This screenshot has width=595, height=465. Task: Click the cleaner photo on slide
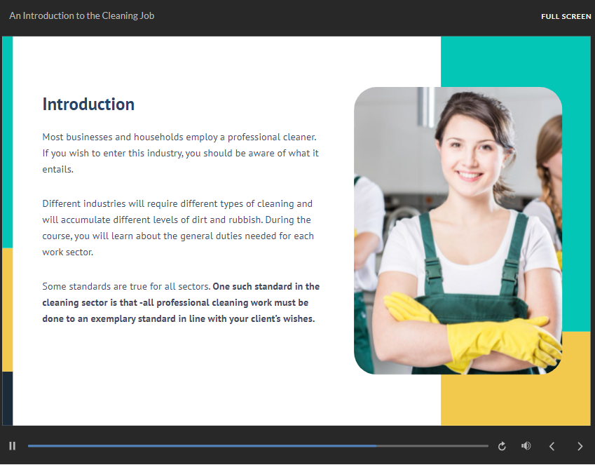(x=458, y=230)
